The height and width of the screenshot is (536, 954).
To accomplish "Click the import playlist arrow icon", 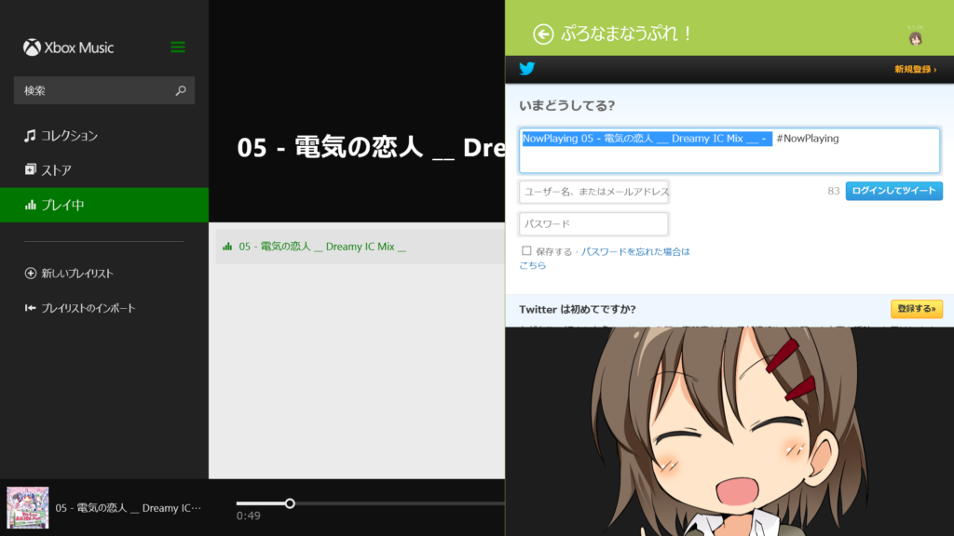I will tap(31, 308).
